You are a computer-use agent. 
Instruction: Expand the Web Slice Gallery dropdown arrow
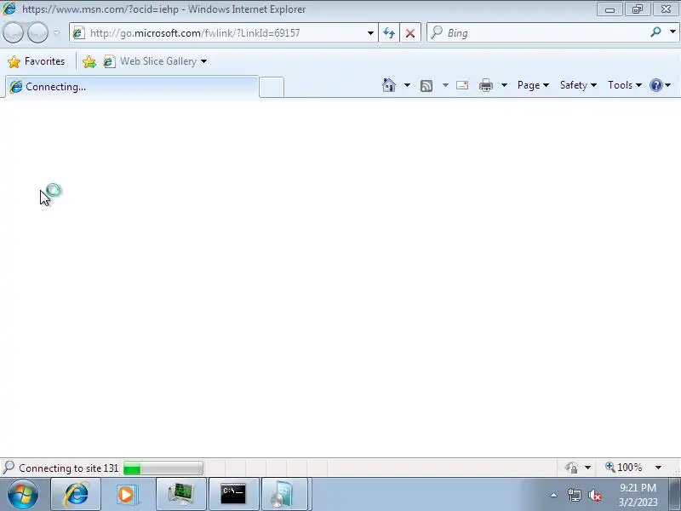[x=203, y=61]
